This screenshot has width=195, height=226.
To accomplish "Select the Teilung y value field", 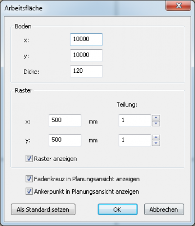I will [135, 140].
